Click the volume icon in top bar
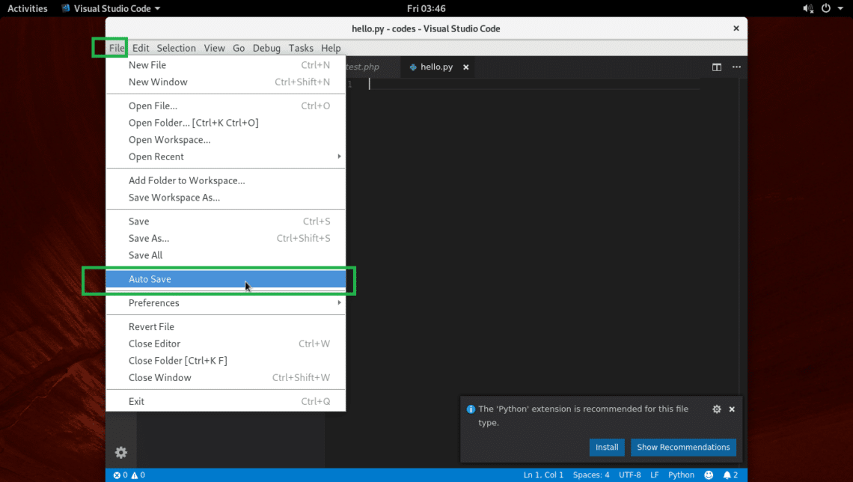853x482 pixels. coord(808,8)
